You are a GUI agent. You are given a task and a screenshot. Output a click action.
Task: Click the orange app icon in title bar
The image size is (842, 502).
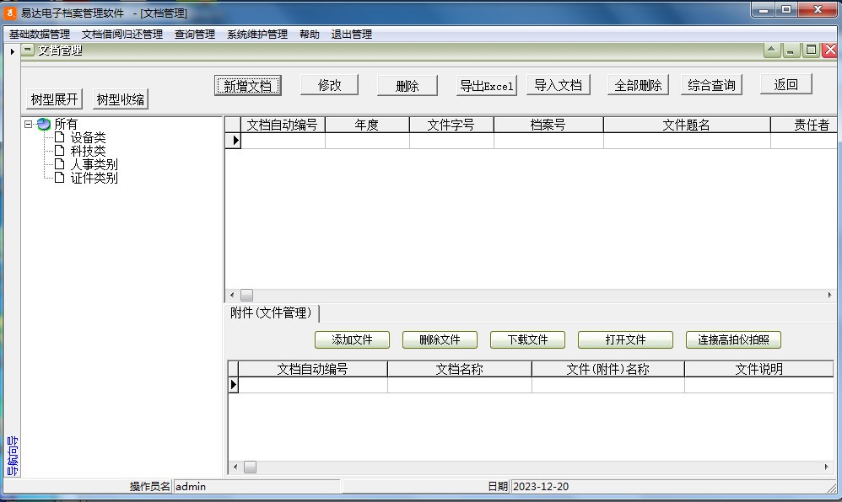click(x=11, y=13)
